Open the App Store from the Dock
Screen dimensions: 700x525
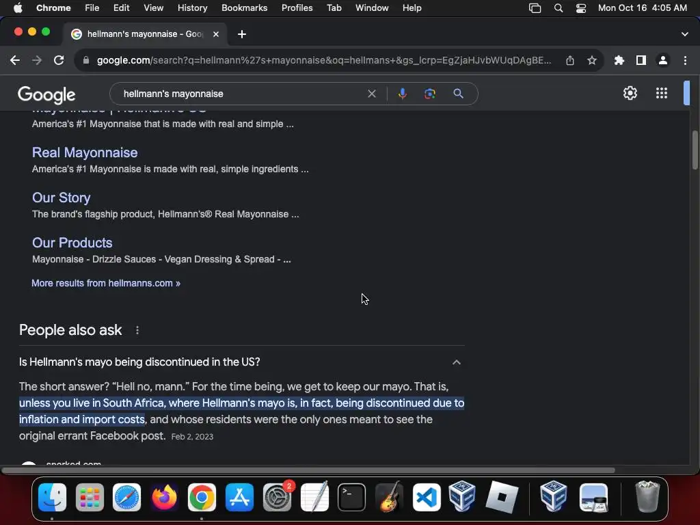pos(239,497)
